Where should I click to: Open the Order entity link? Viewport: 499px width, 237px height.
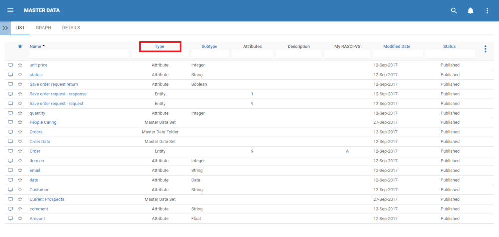pyautogui.click(x=35, y=151)
